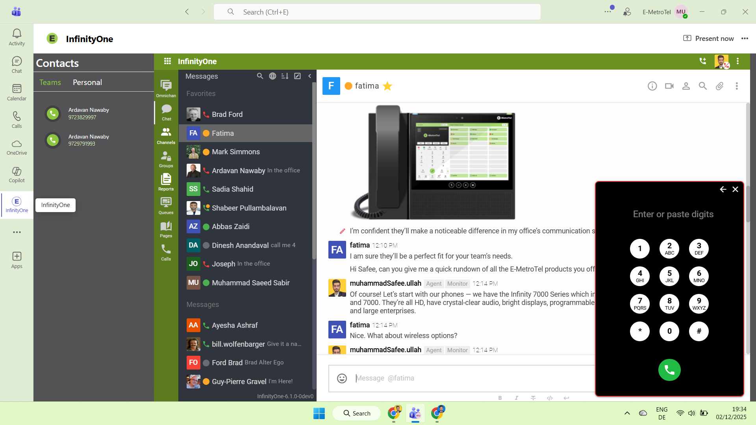Open the Windows taskbar Search
Viewport: 756px width, 425px height.
[x=357, y=413]
